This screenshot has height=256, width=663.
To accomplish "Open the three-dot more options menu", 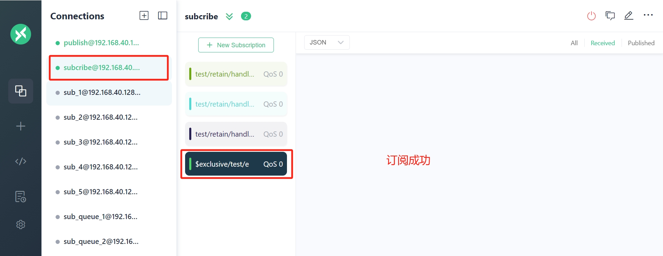I will [648, 15].
